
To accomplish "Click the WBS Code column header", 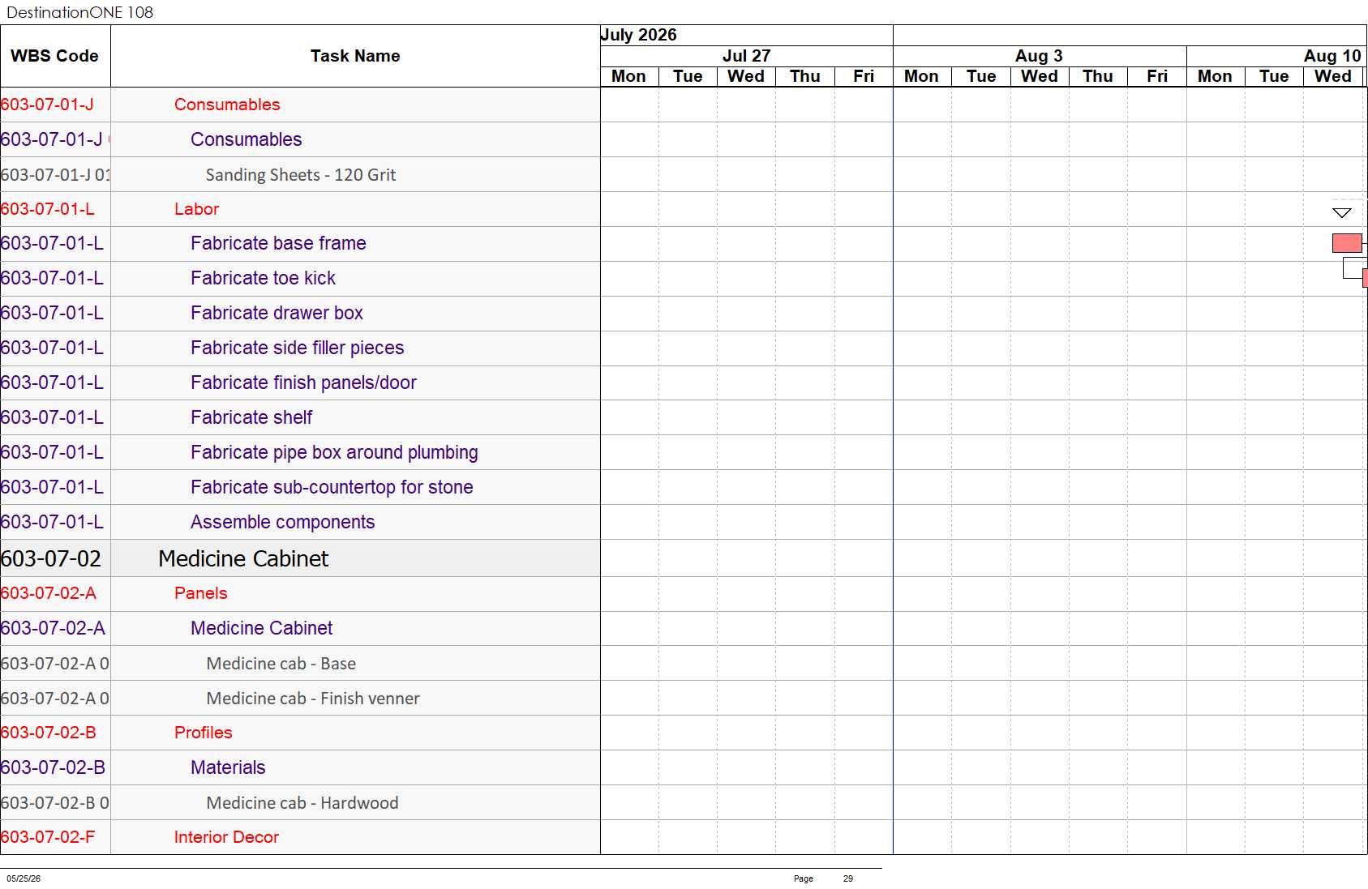I will point(54,56).
